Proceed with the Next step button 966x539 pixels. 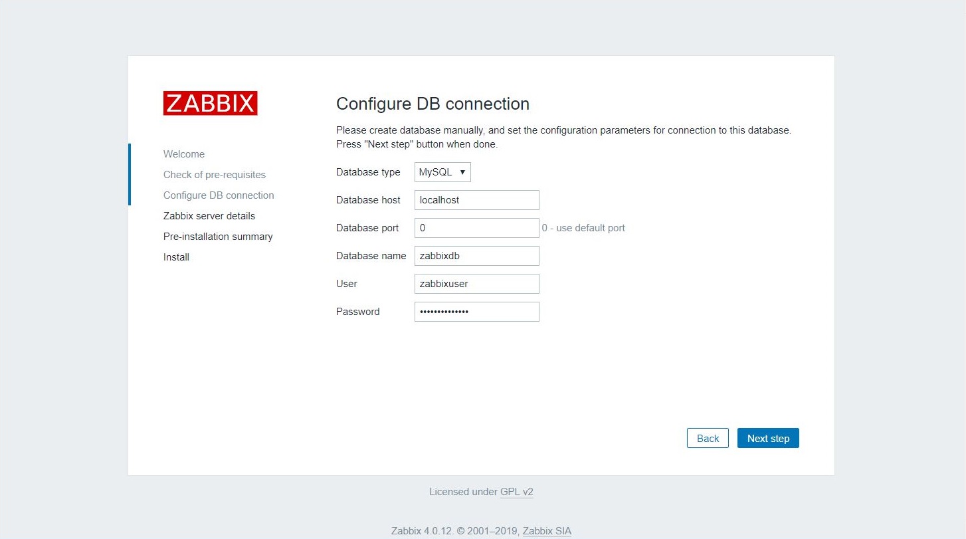click(x=768, y=438)
